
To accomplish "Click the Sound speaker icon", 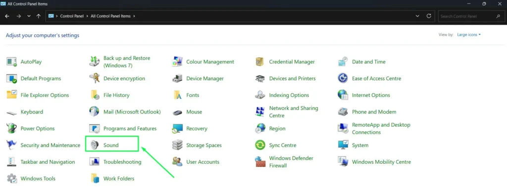I will coord(95,145).
